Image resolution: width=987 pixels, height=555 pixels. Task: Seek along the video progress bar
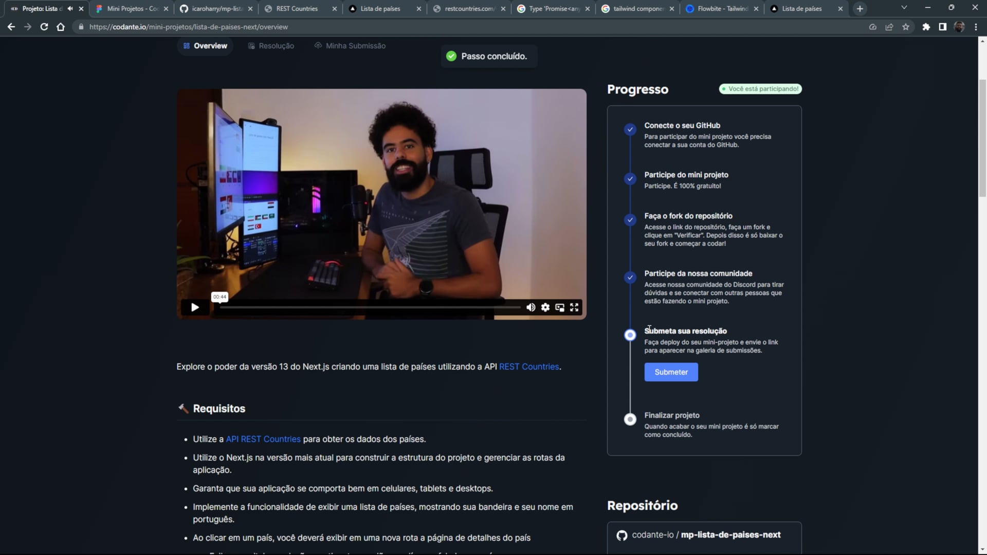(x=370, y=307)
